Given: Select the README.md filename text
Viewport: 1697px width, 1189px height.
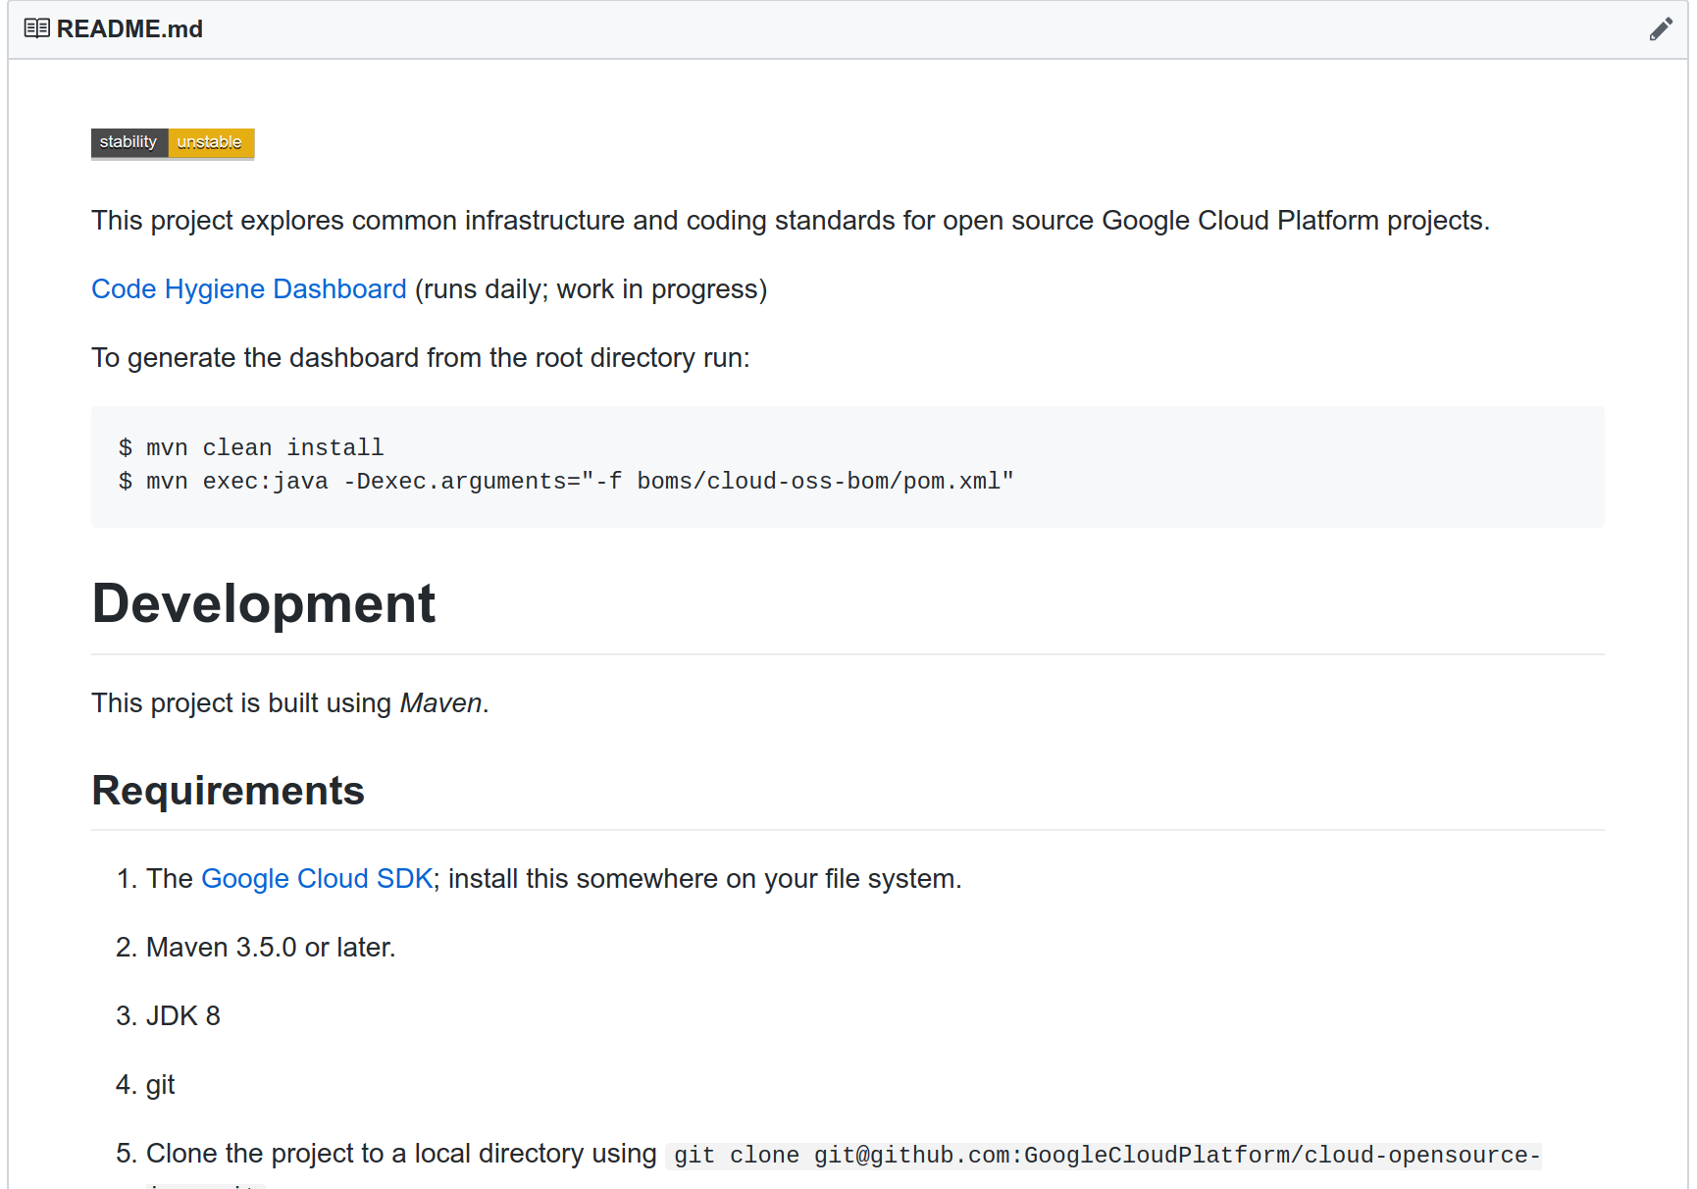Looking at the screenshot, I should point(130,28).
